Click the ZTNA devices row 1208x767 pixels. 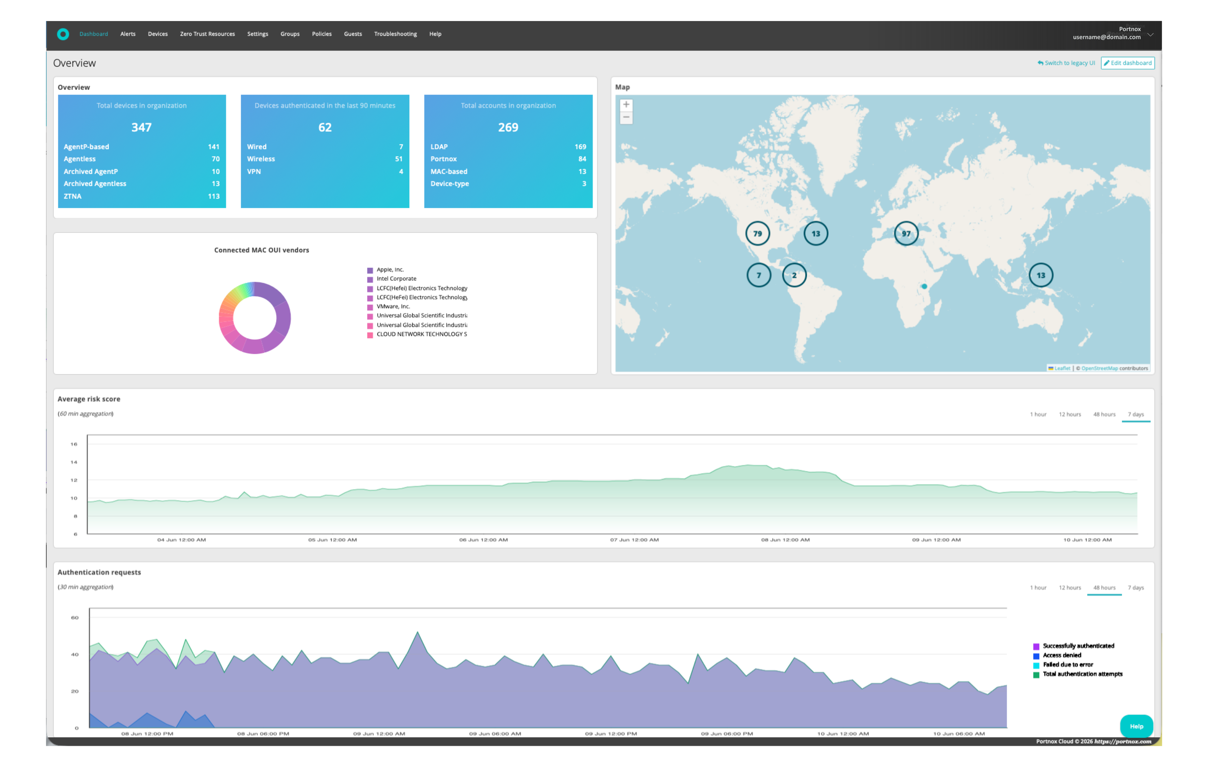(141, 196)
